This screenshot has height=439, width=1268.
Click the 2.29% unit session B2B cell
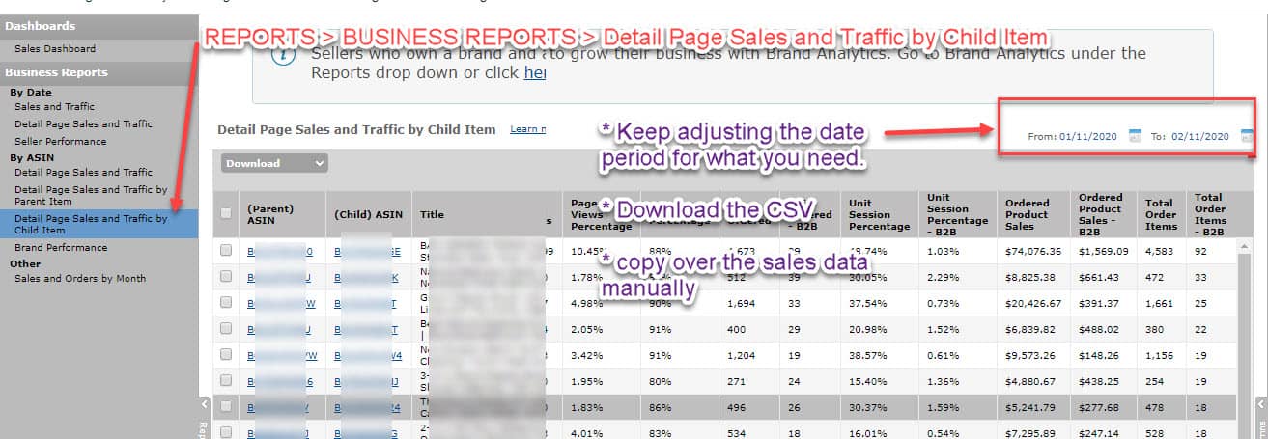942,277
